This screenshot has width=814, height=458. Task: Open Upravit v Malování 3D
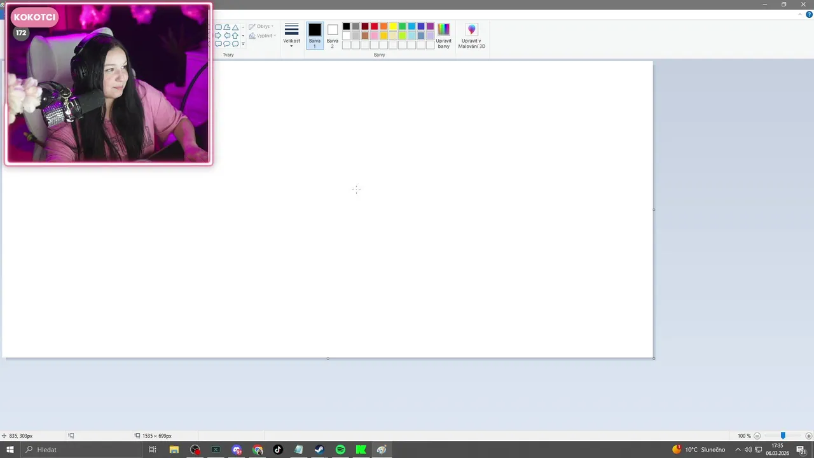coord(472,36)
